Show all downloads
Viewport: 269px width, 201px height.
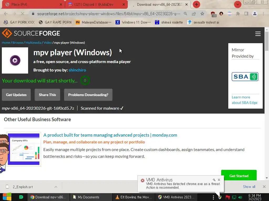[249, 187]
